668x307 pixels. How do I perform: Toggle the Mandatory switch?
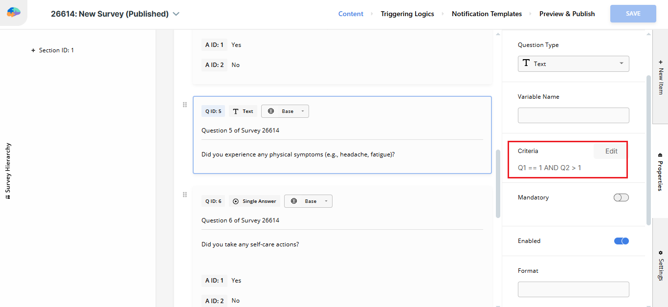coord(621,197)
